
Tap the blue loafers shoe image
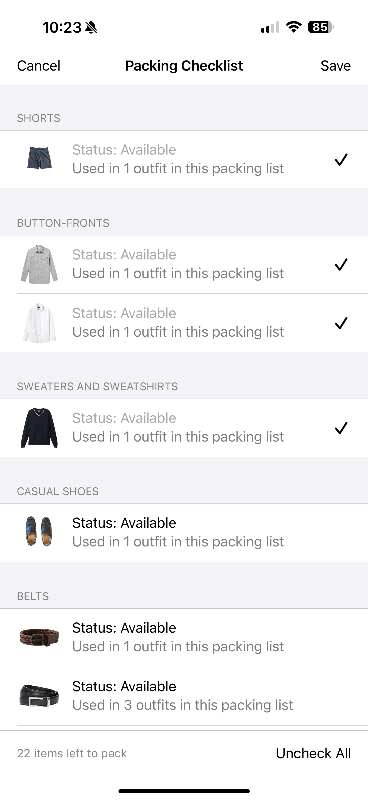coord(39,531)
